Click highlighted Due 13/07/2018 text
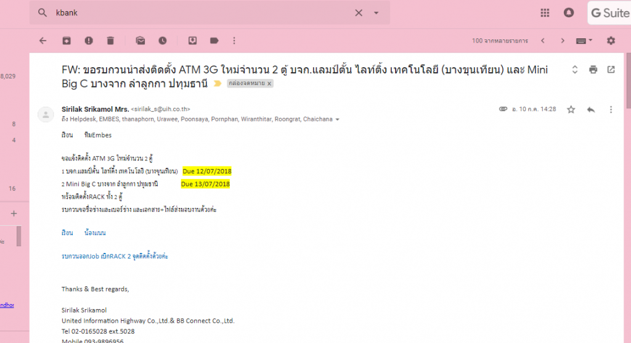Image resolution: width=631 pixels, height=343 pixels. [205, 184]
